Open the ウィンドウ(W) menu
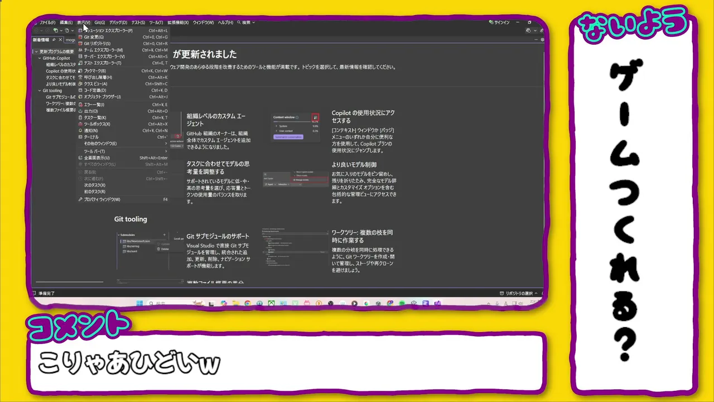714x402 pixels. click(x=203, y=23)
